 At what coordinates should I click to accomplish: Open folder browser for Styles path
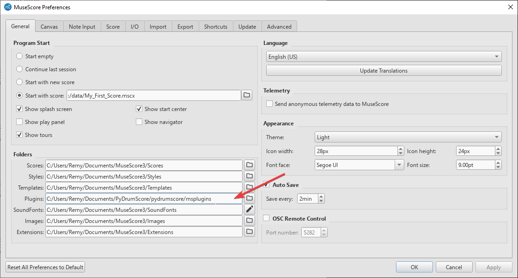tap(250, 176)
